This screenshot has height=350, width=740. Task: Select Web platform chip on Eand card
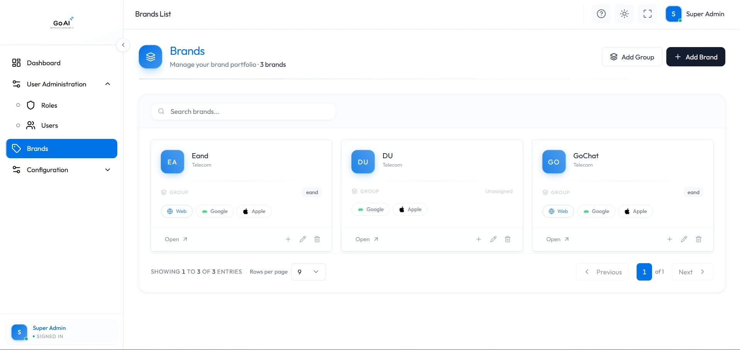coord(177,211)
